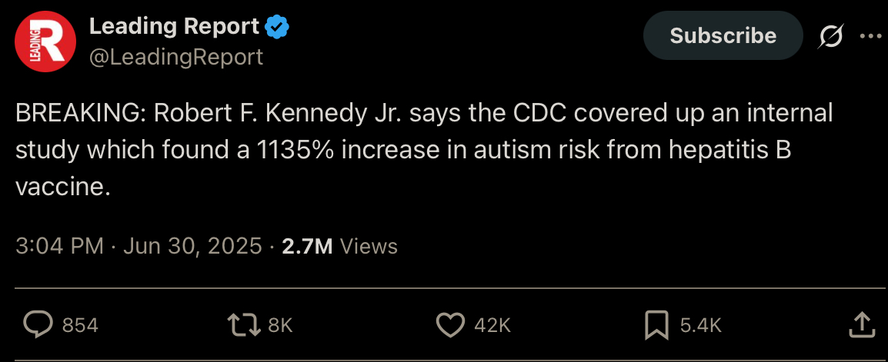
Task: Like the post with the heart icon
Action: coord(451,324)
